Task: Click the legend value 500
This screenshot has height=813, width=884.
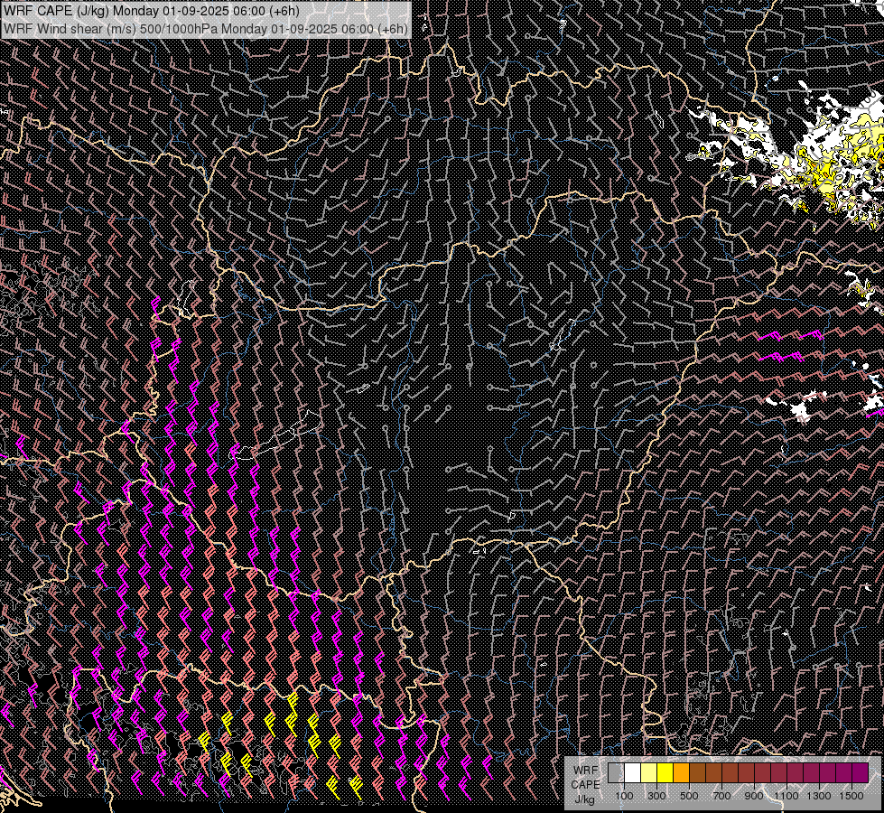Action: 689,796
